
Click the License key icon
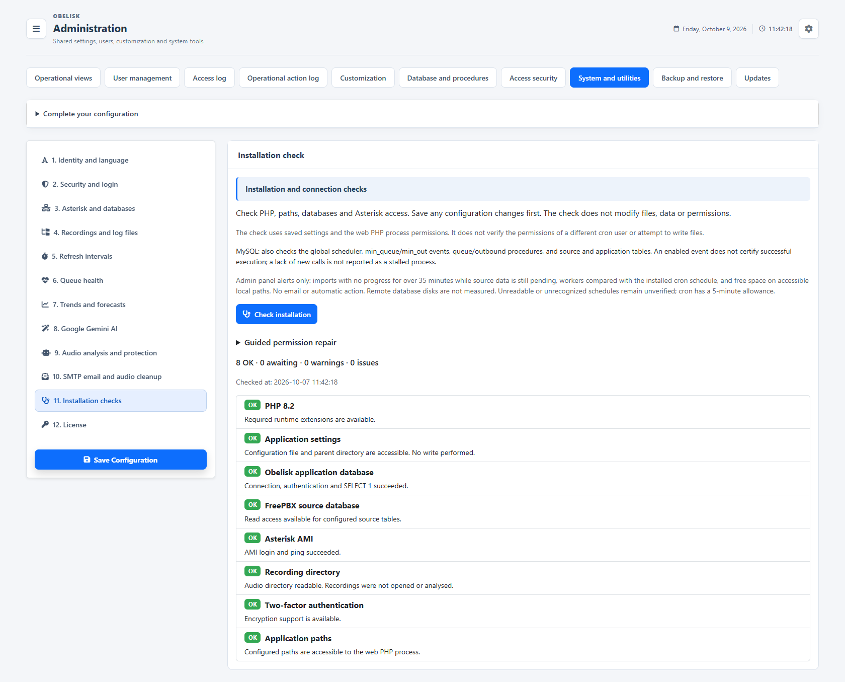coord(45,424)
